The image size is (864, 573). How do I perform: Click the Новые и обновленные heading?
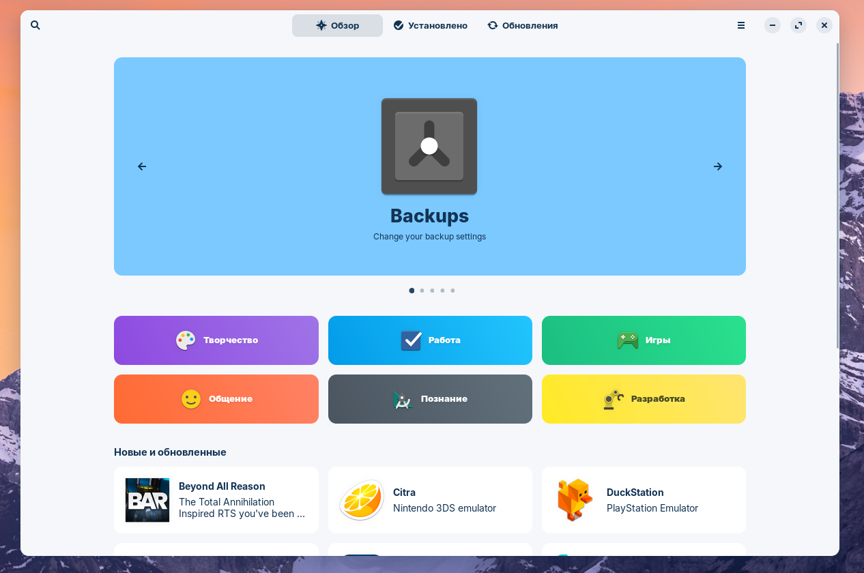pyautogui.click(x=170, y=452)
